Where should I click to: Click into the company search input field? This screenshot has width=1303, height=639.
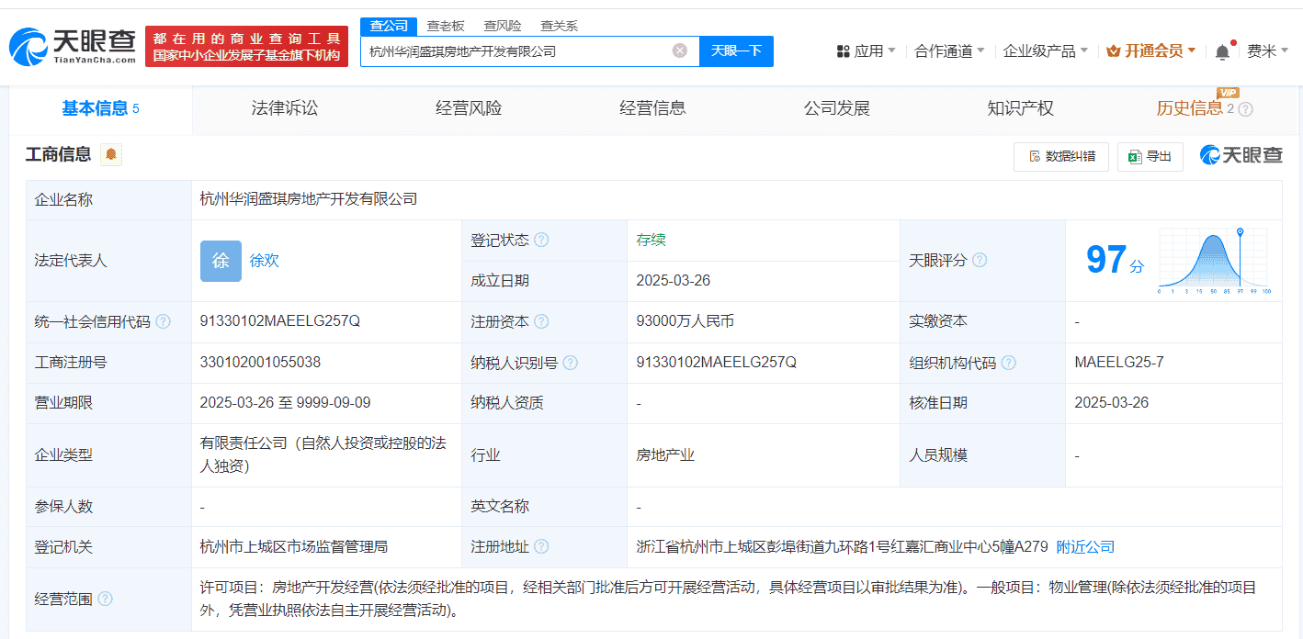(515, 51)
